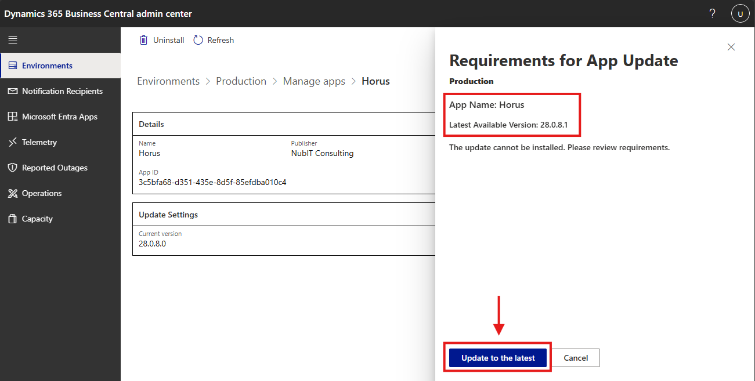Click the Environments sidebar icon
Viewport: 755px width, 381px height.
[x=13, y=66]
